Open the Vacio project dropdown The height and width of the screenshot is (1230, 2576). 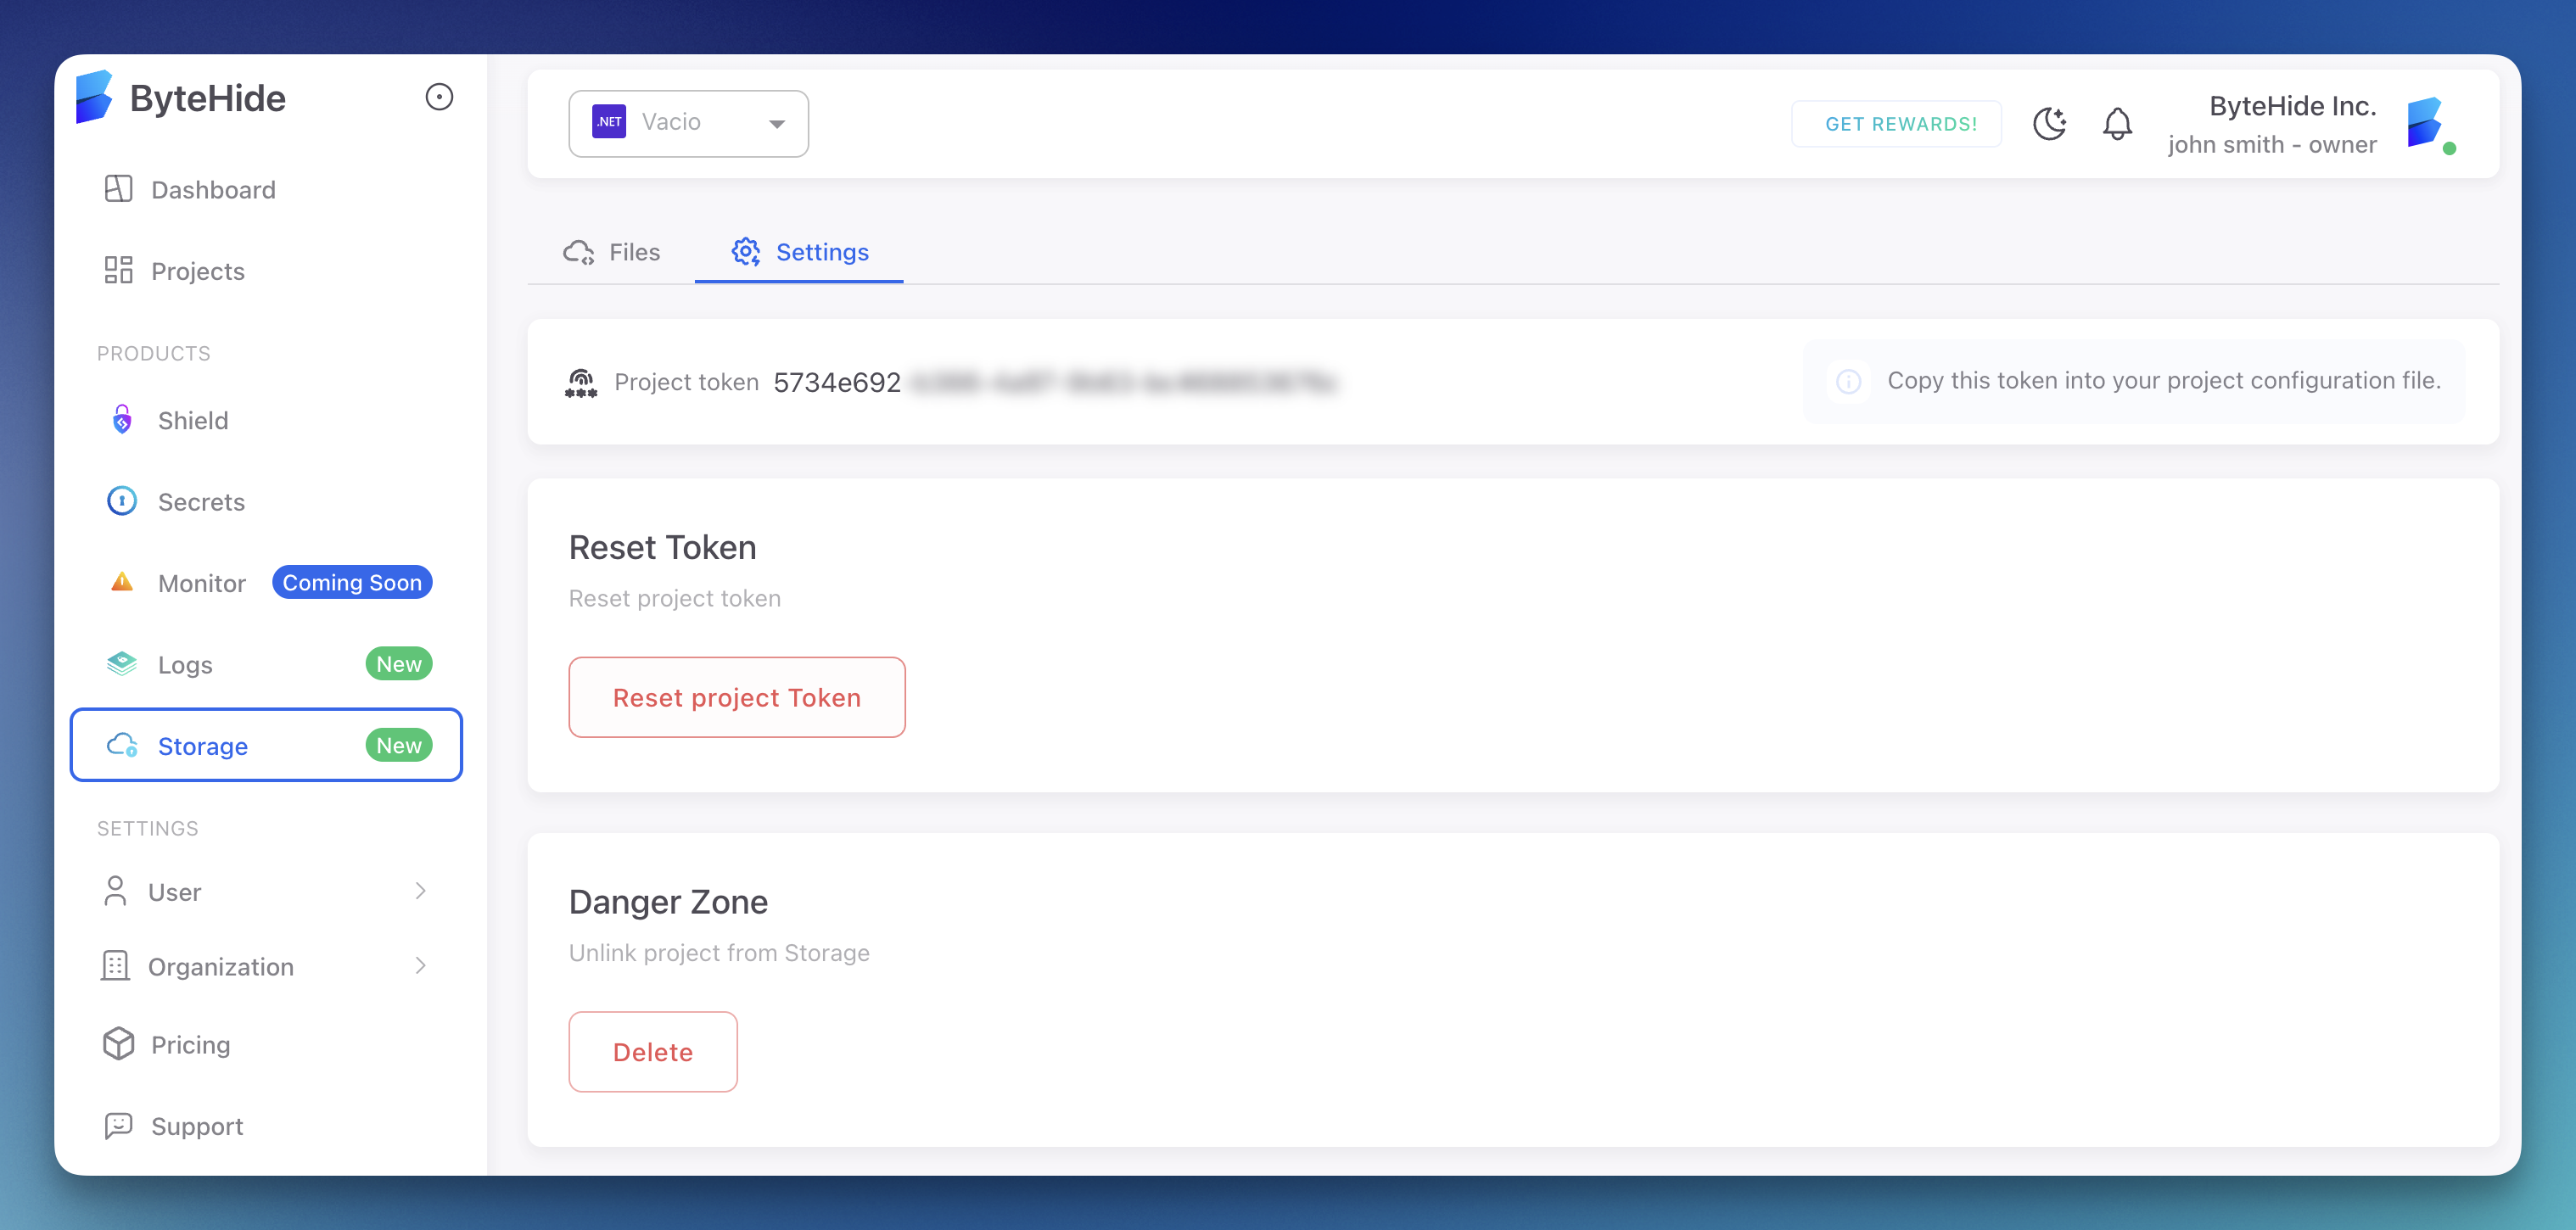(x=688, y=123)
